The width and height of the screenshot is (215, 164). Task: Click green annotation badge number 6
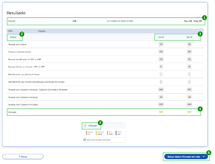click(x=208, y=153)
